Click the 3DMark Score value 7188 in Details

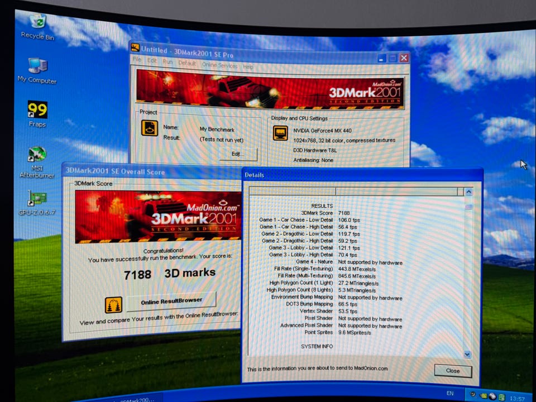(344, 213)
